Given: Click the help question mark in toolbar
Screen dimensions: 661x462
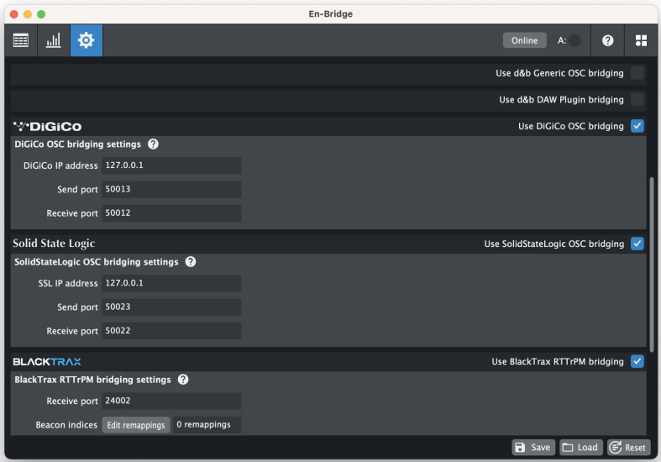Looking at the screenshot, I should tap(608, 40).
